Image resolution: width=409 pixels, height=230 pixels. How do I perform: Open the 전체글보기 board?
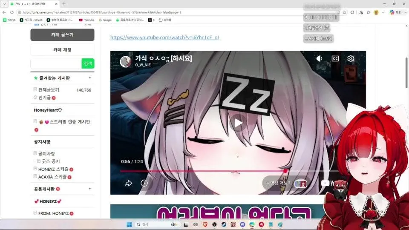[x=49, y=90]
